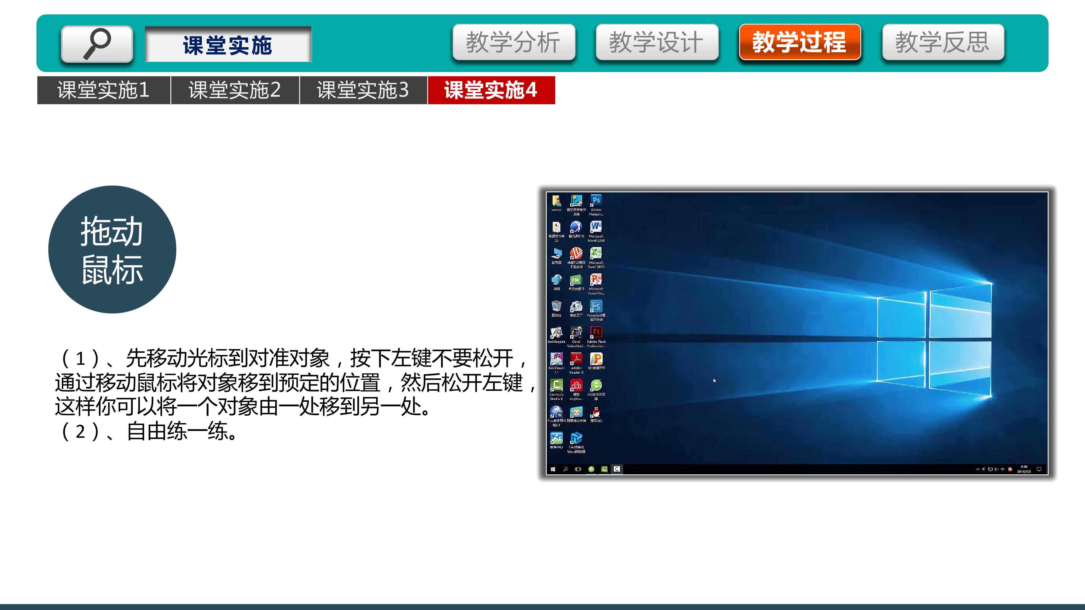Click the 教学分析 button
1085x610 pixels.
click(x=513, y=42)
